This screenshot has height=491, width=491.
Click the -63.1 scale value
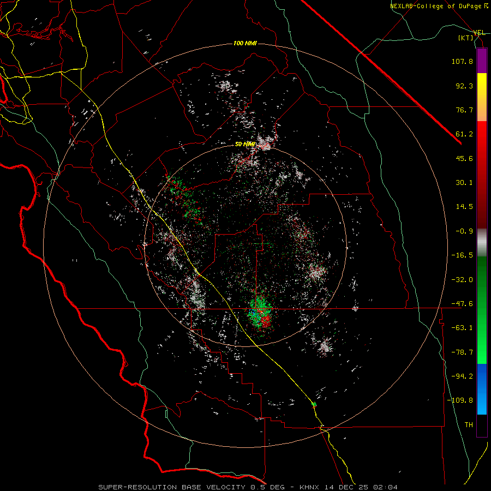pyautogui.click(x=462, y=328)
